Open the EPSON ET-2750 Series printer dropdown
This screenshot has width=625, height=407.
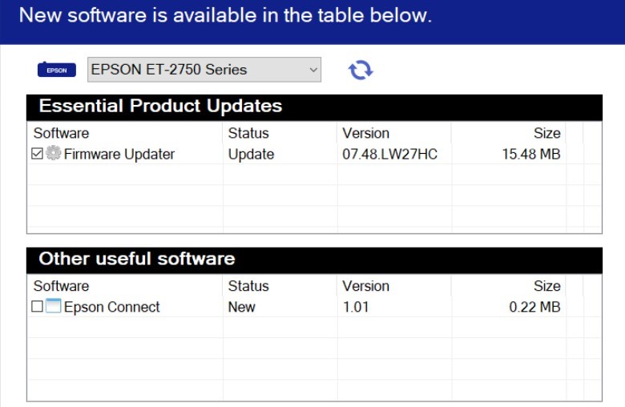tap(204, 70)
